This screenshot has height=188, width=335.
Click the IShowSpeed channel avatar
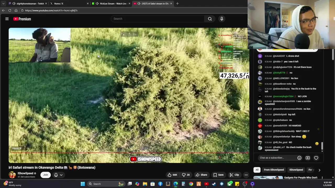click(12, 175)
